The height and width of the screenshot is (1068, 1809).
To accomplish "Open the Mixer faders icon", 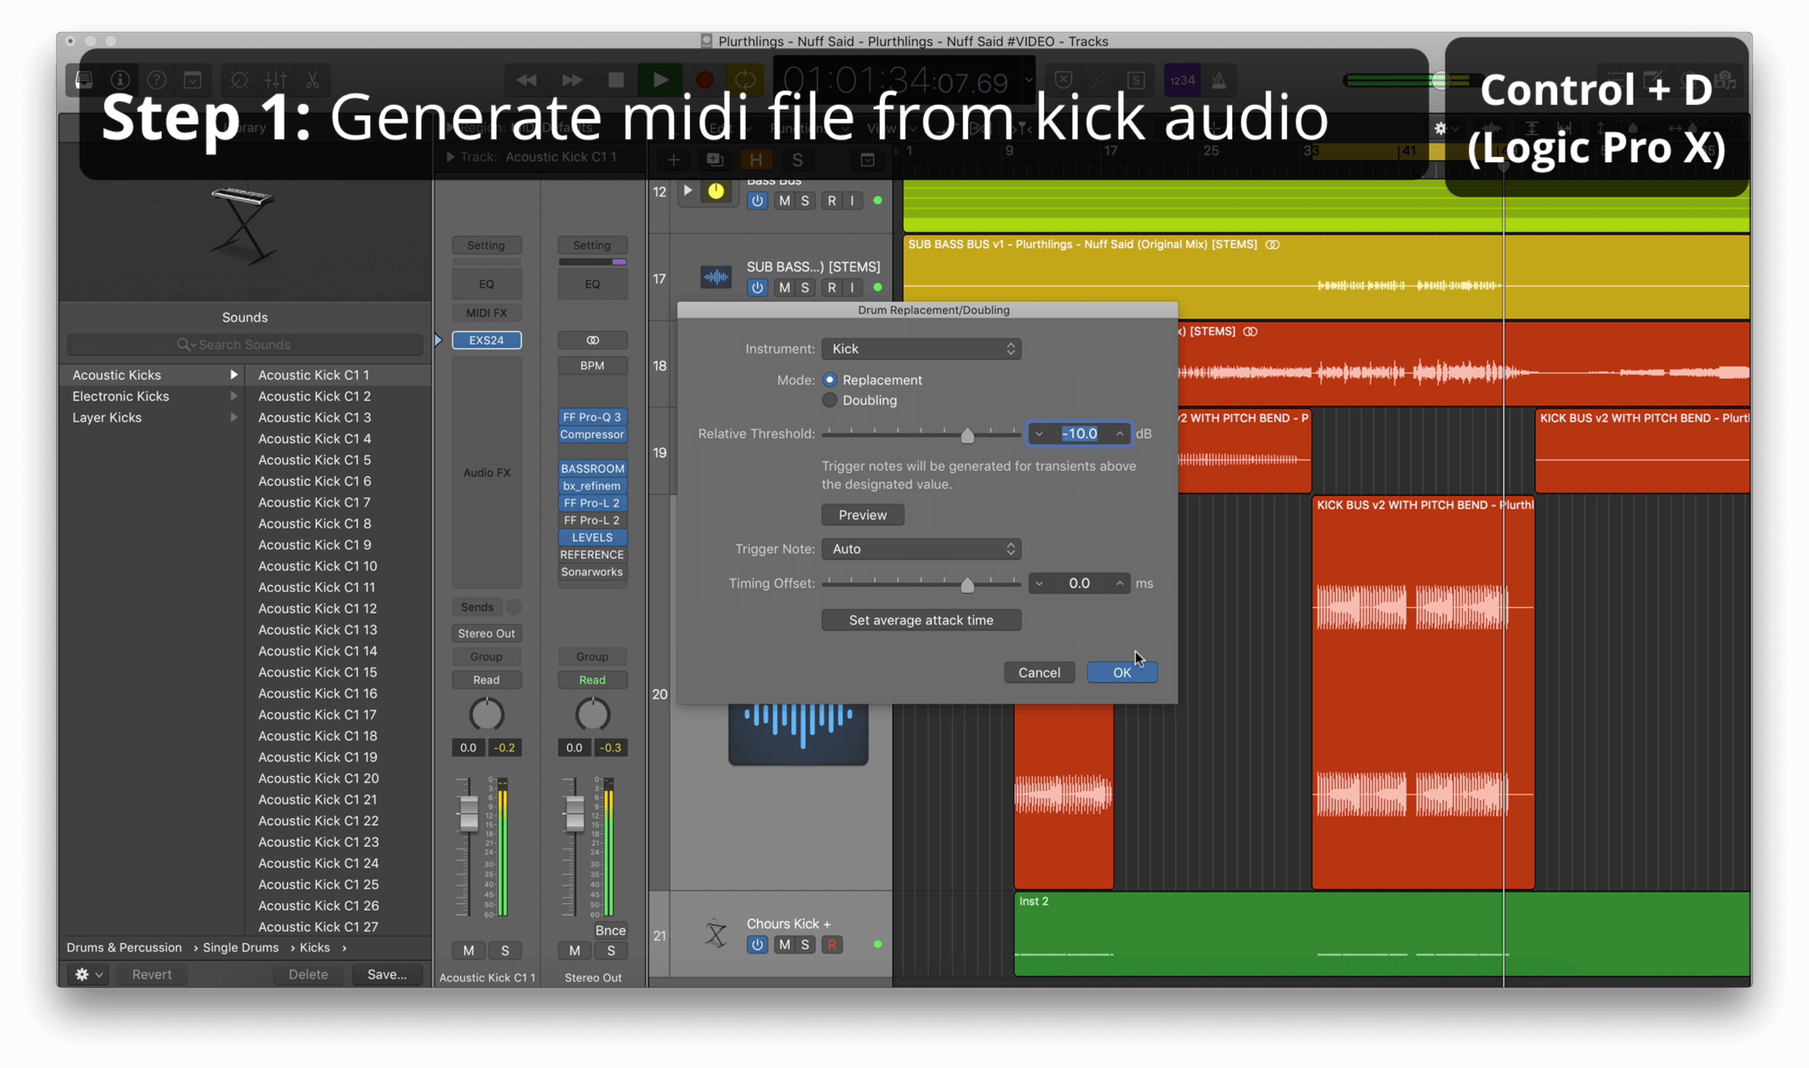I will [x=276, y=80].
